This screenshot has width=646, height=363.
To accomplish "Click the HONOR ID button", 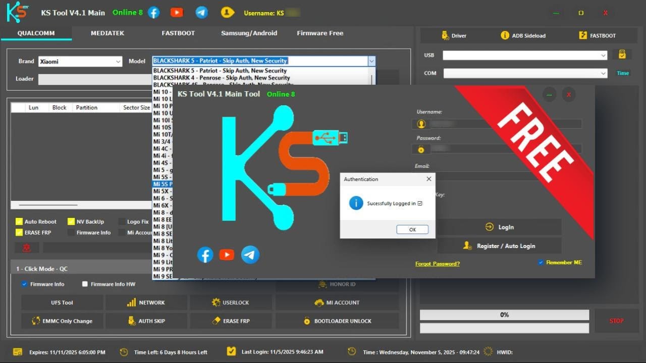I will [337, 284].
